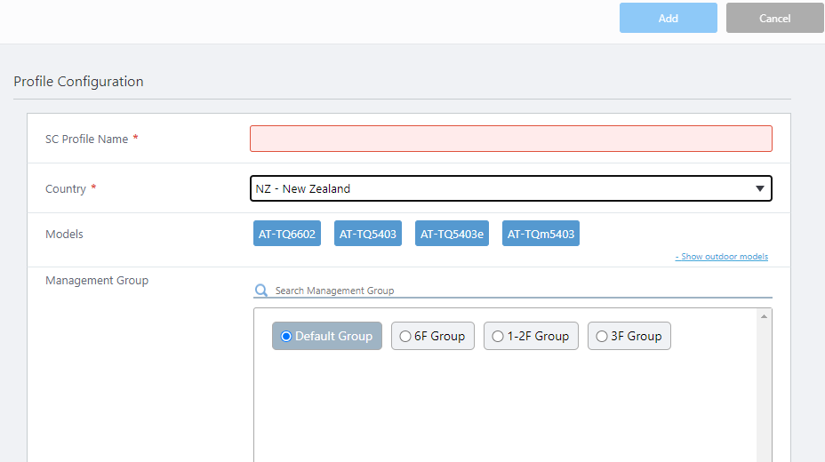Image resolution: width=825 pixels, height=462 pixels.
Task: Click the magnifier icon beside Search Management Group
Action: pos(260,291)
